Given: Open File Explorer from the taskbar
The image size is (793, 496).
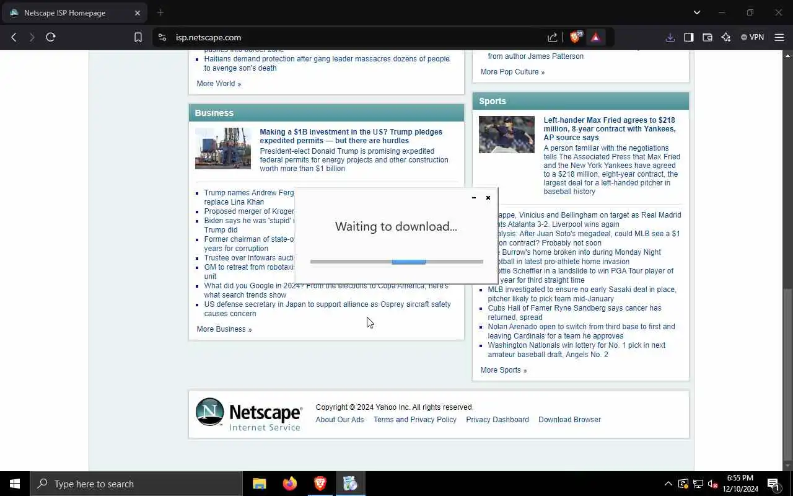Looking at the screenshot, I should (x=260, y=484).
